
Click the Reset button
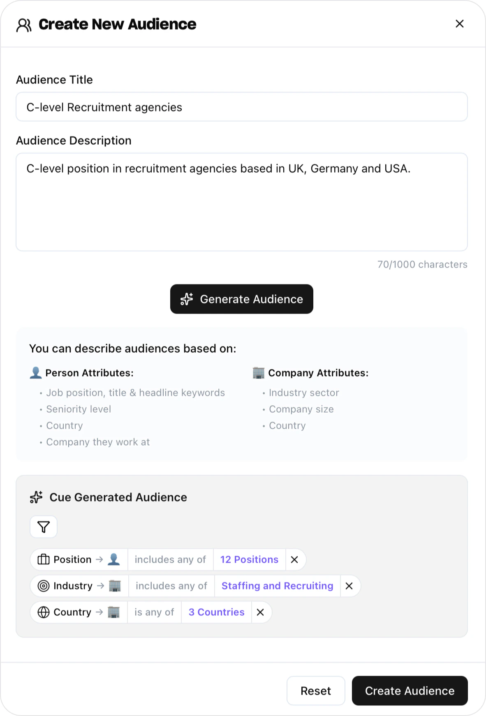click(316, 691)
